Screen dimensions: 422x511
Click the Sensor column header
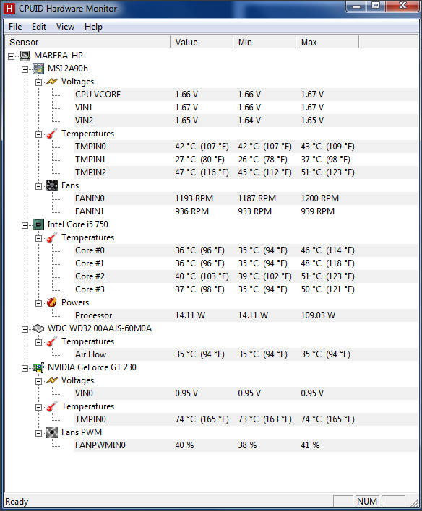coord(87,43)
